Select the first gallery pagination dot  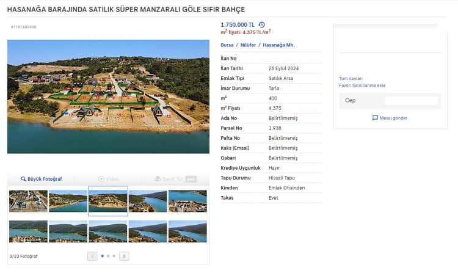point(102,256)
